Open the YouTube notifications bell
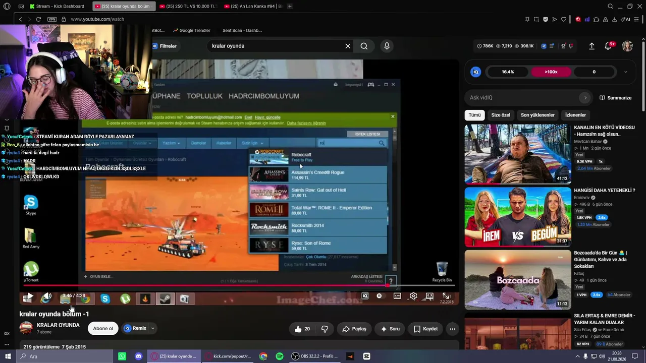 [608, 46]
